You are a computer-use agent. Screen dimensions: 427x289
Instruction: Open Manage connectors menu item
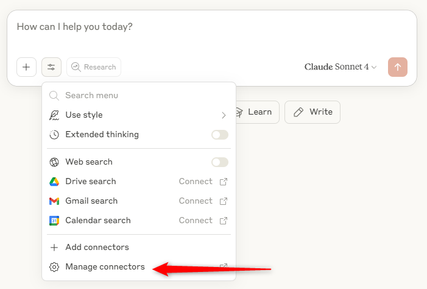105,267
